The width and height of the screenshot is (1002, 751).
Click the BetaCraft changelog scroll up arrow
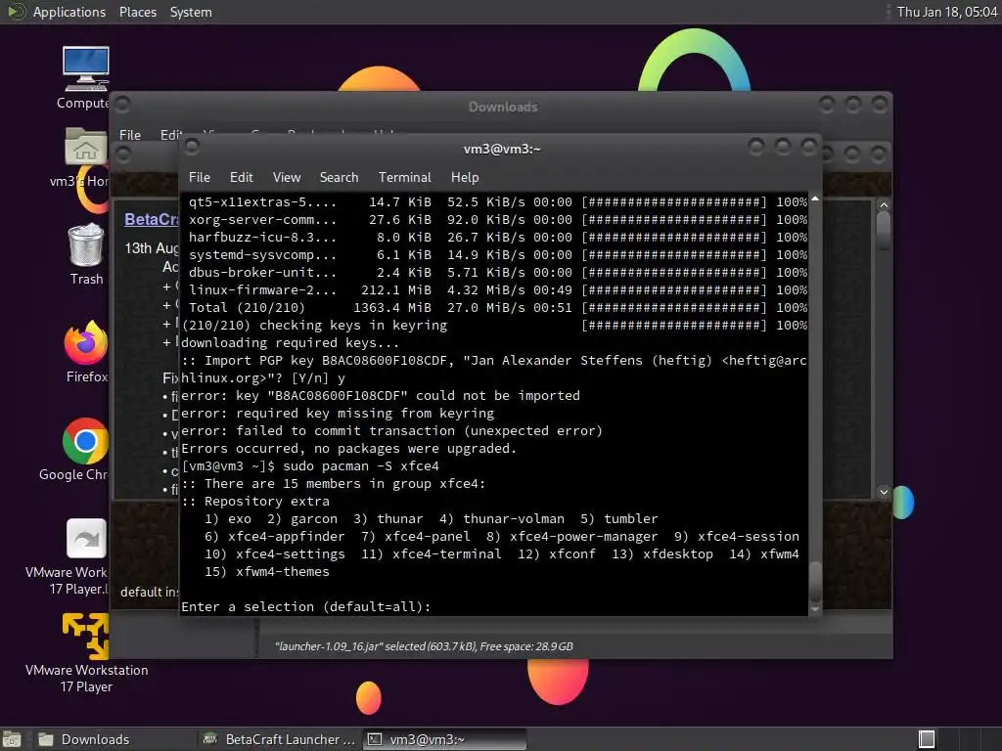point(884,205)
